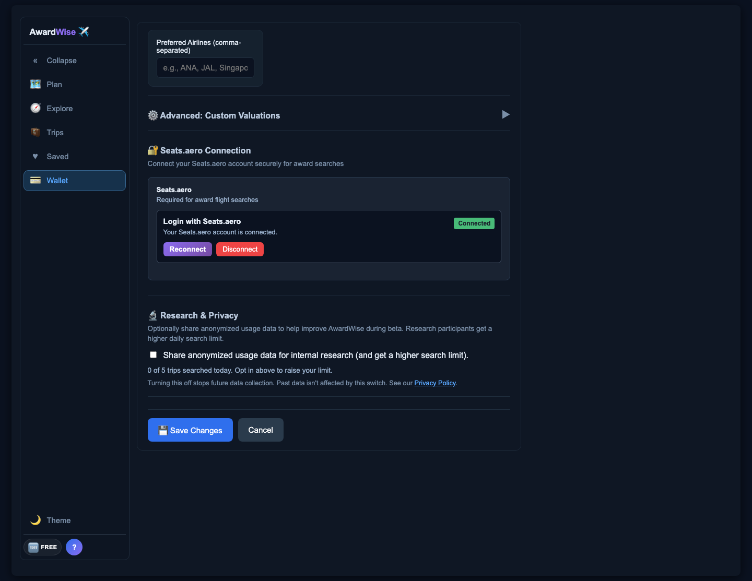Click the Collapse label in sidebar

(x=62, y=61)
